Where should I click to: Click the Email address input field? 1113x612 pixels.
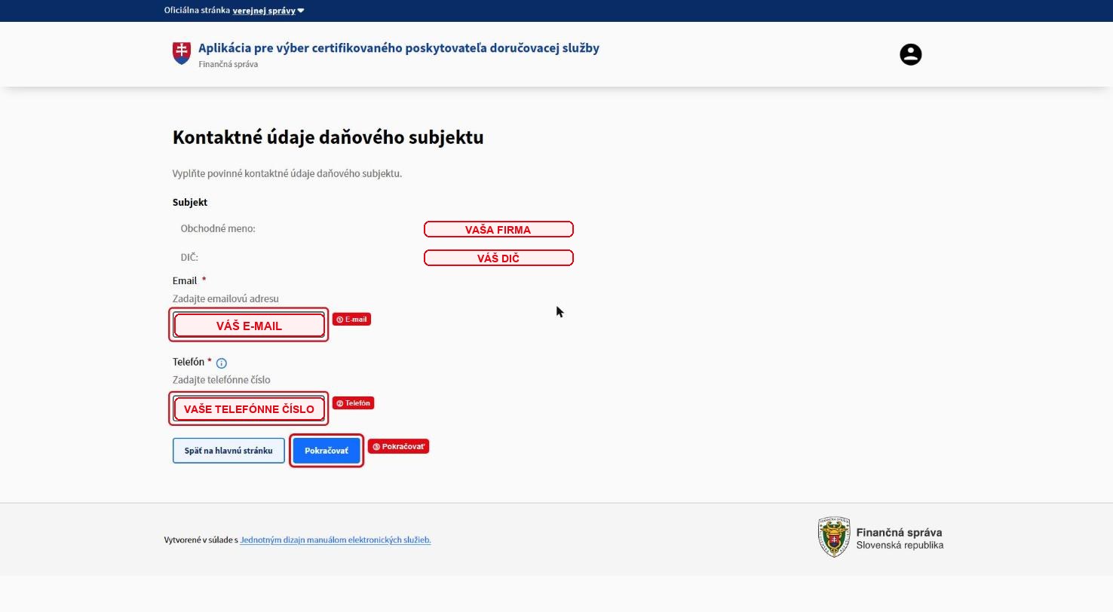coord(249,325)
